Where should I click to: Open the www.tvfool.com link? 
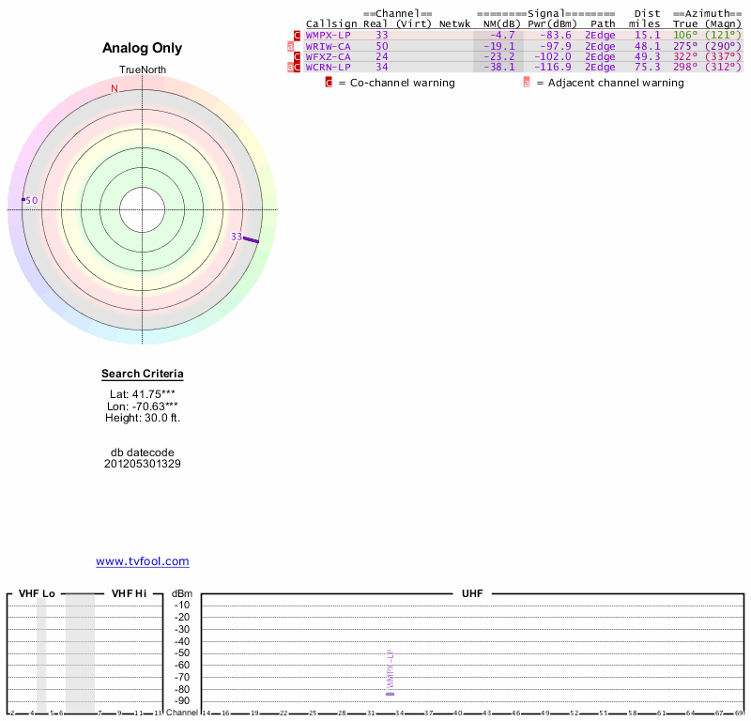[143, 561]
